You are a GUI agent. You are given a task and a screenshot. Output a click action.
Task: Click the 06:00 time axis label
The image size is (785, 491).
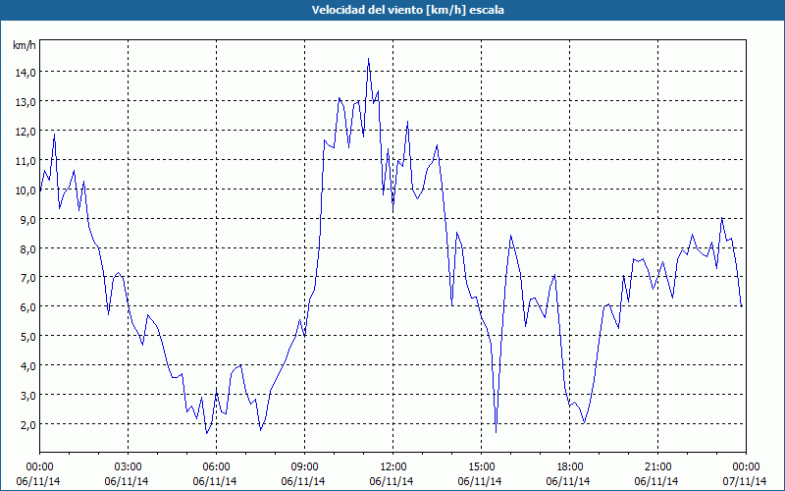point(216,467)
